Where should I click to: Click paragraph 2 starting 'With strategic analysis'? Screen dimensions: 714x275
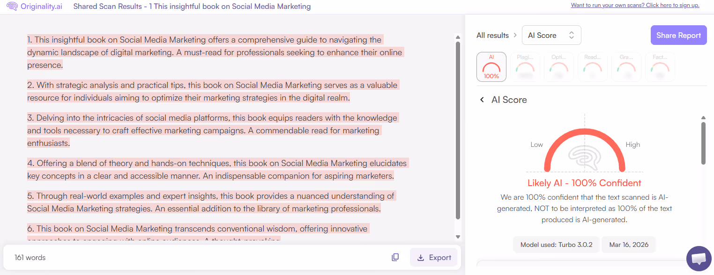coord(213,92)
